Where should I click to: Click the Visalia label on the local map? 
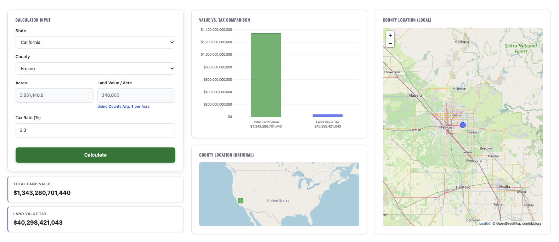click(504, 187)
